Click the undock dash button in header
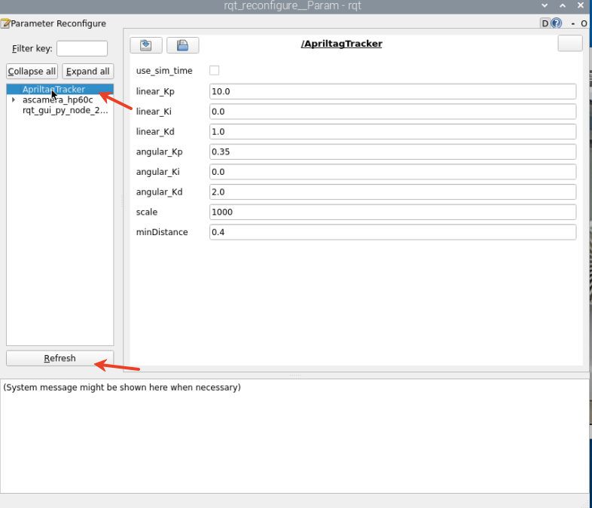This screenshot has height=508, width=592. pyautogui.click(x=573, y=24)
